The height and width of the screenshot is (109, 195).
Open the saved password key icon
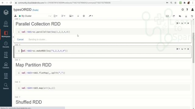167,3
